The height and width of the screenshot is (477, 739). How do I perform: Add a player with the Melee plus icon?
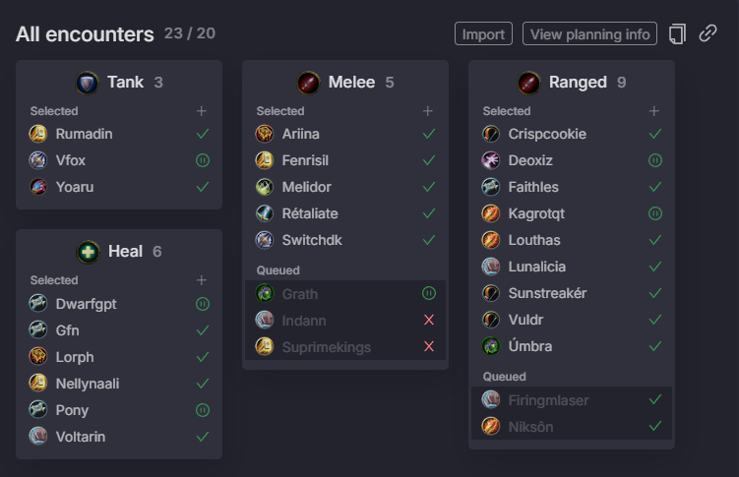427,111
